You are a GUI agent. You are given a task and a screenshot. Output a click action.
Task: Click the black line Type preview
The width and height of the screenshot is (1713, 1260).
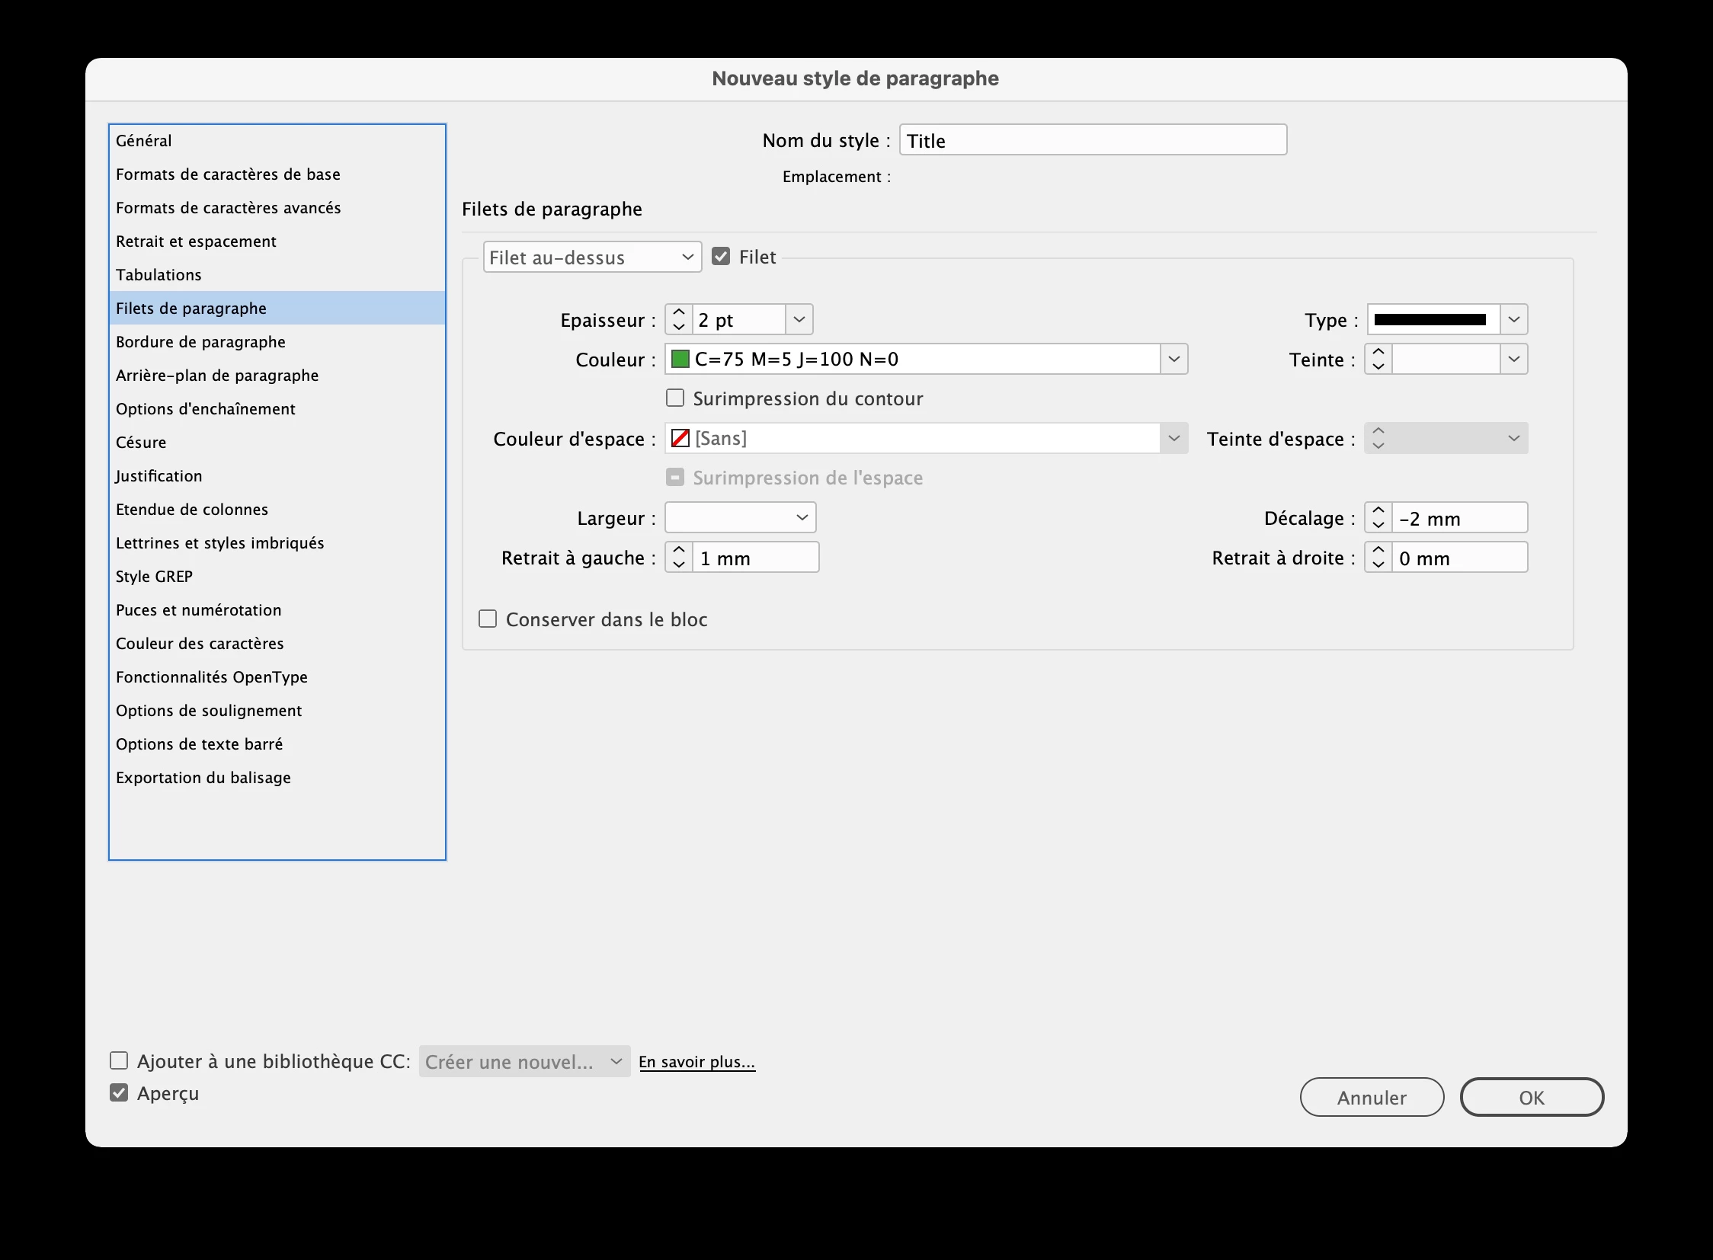1431,320
